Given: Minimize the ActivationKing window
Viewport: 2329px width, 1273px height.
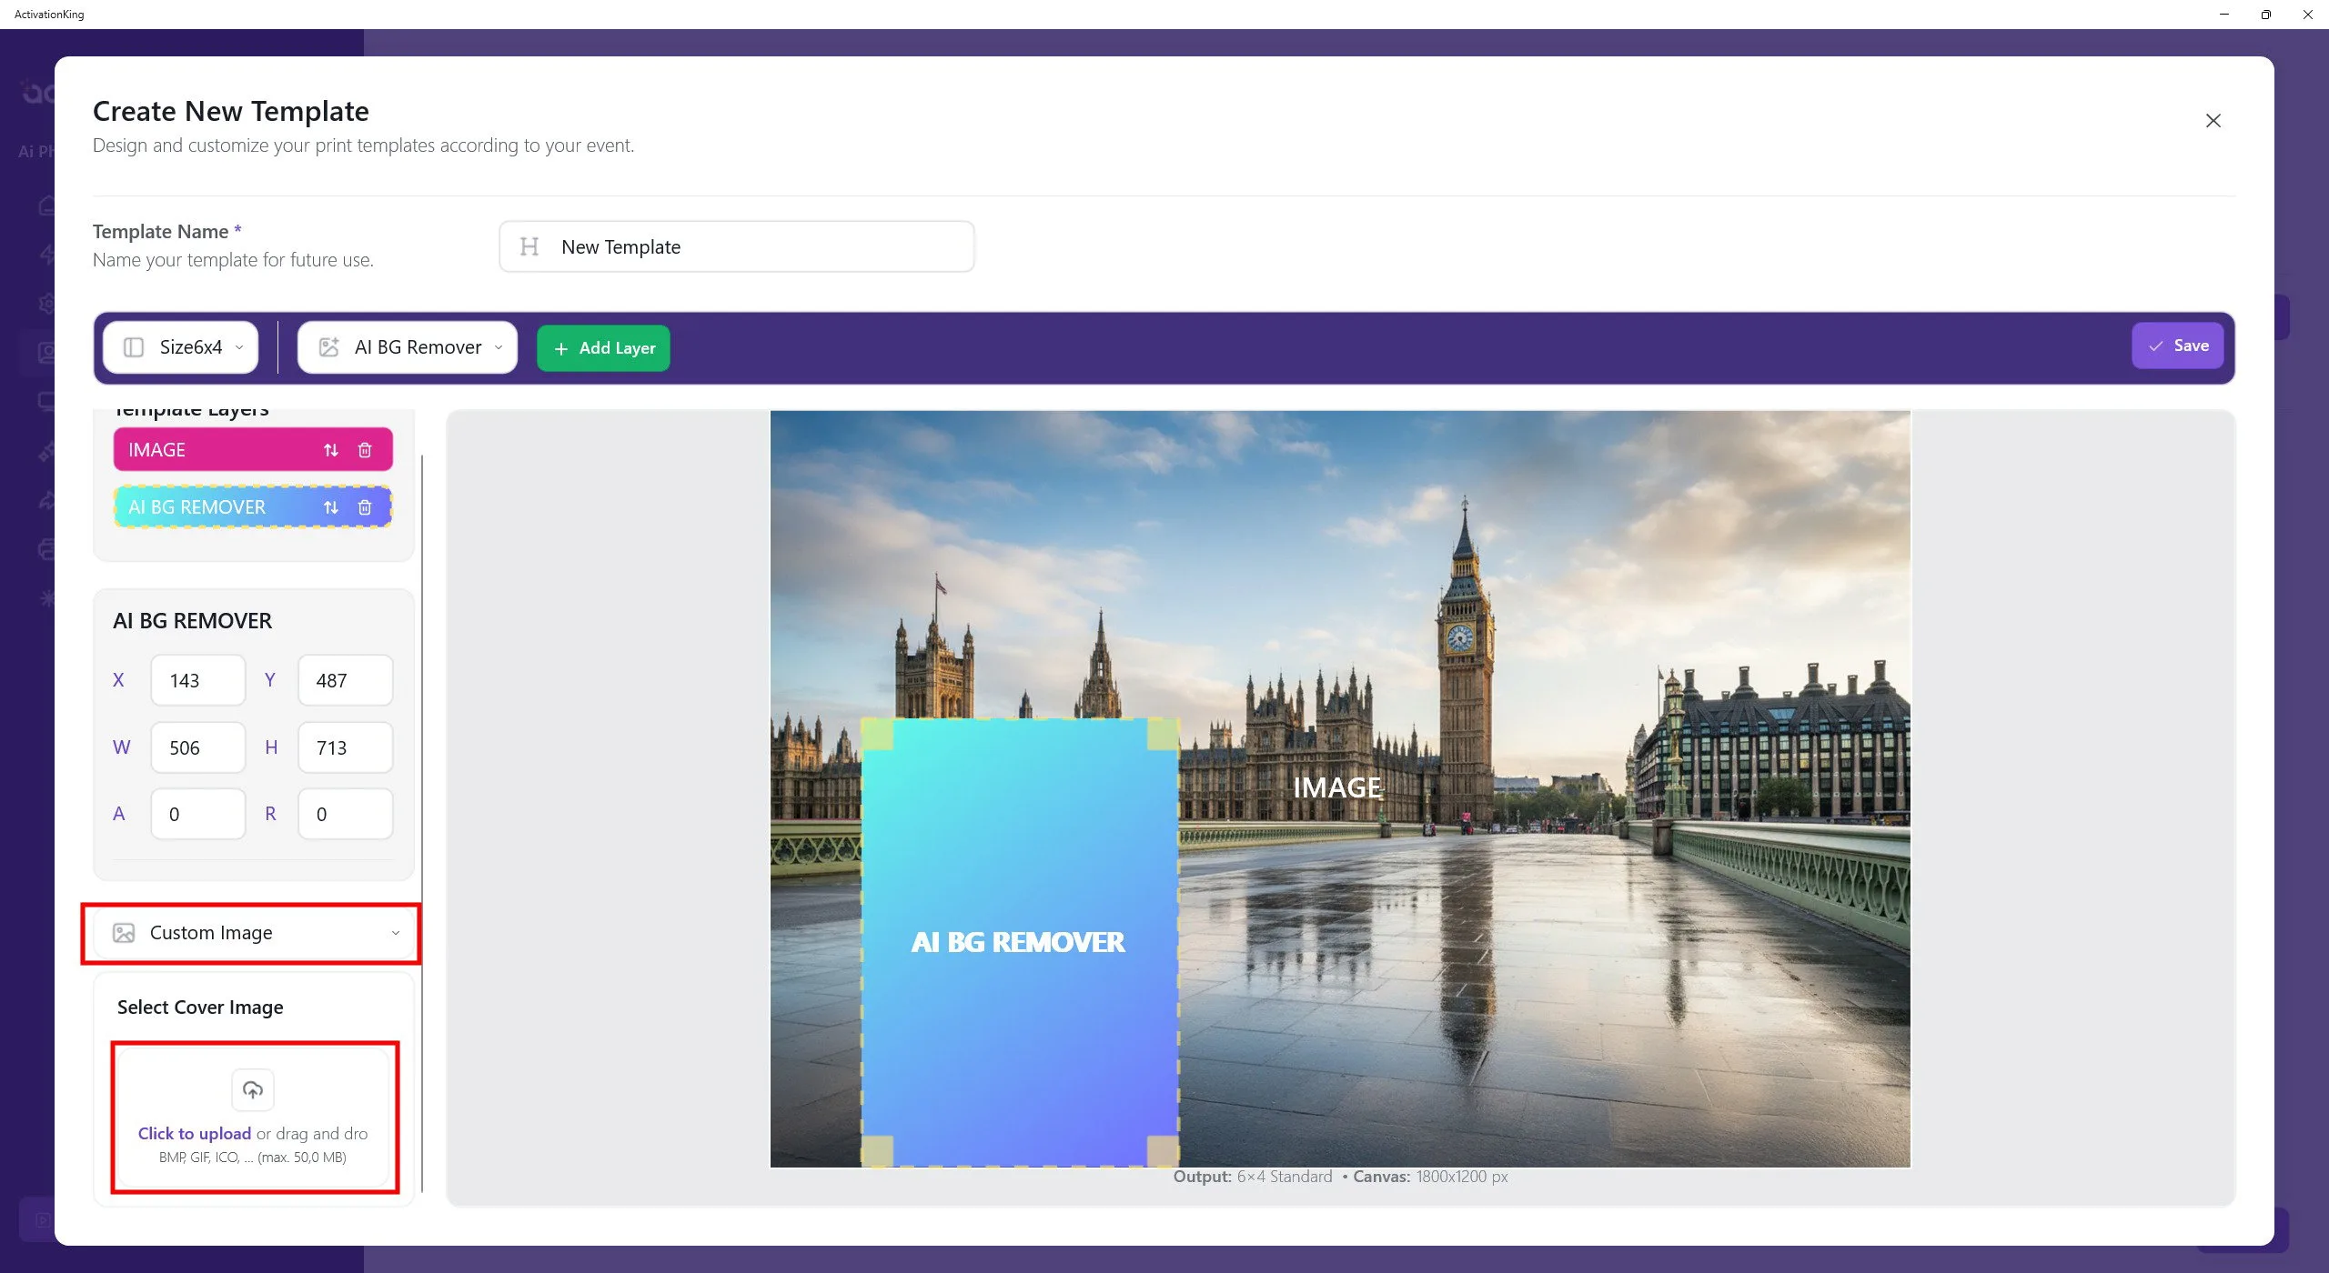Looking at the screenshot, I should click(2223, 15).
